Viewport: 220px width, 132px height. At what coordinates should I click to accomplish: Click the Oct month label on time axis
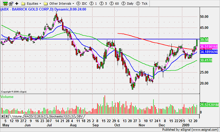click(x=117, y=125)
